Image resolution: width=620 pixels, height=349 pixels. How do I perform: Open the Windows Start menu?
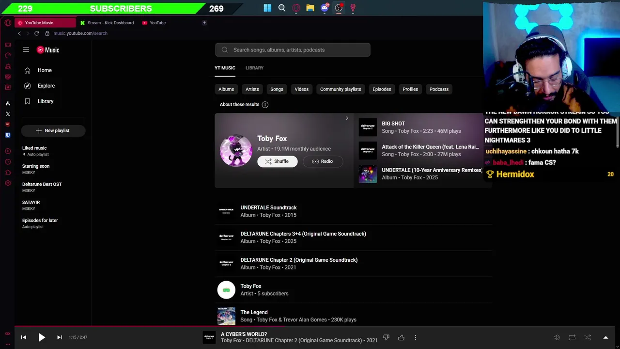click(267, 8)
